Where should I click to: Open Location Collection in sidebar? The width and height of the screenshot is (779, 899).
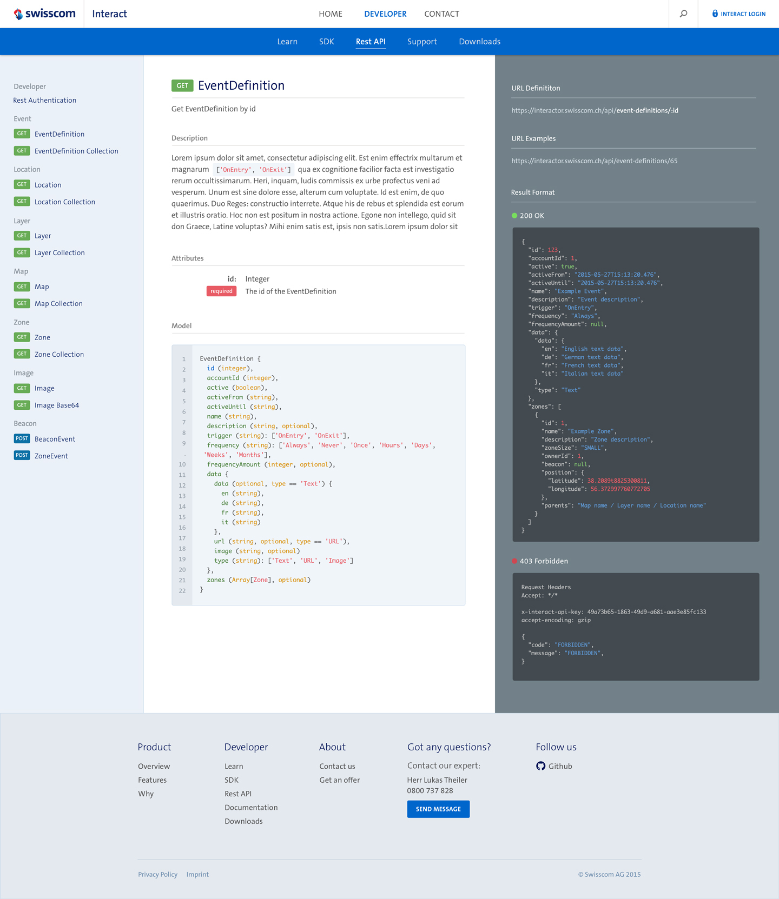tap(64, 202)
